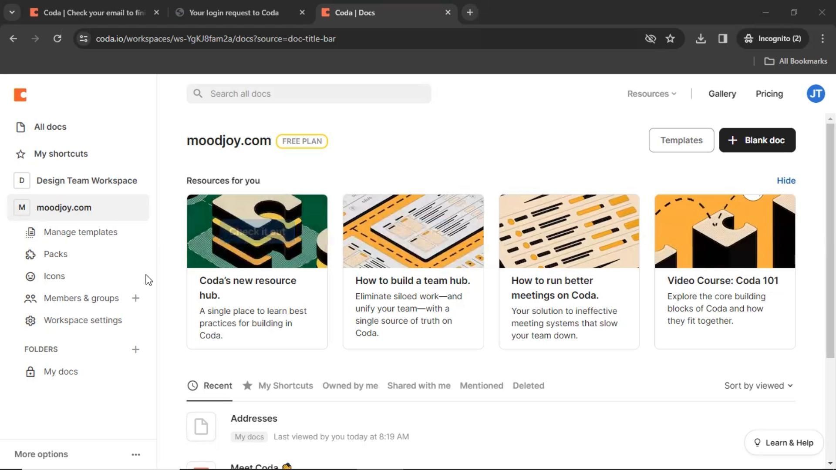Open Packs from the sidebar
The width and height of the screenshot is (836, 470).
point(55,254)
